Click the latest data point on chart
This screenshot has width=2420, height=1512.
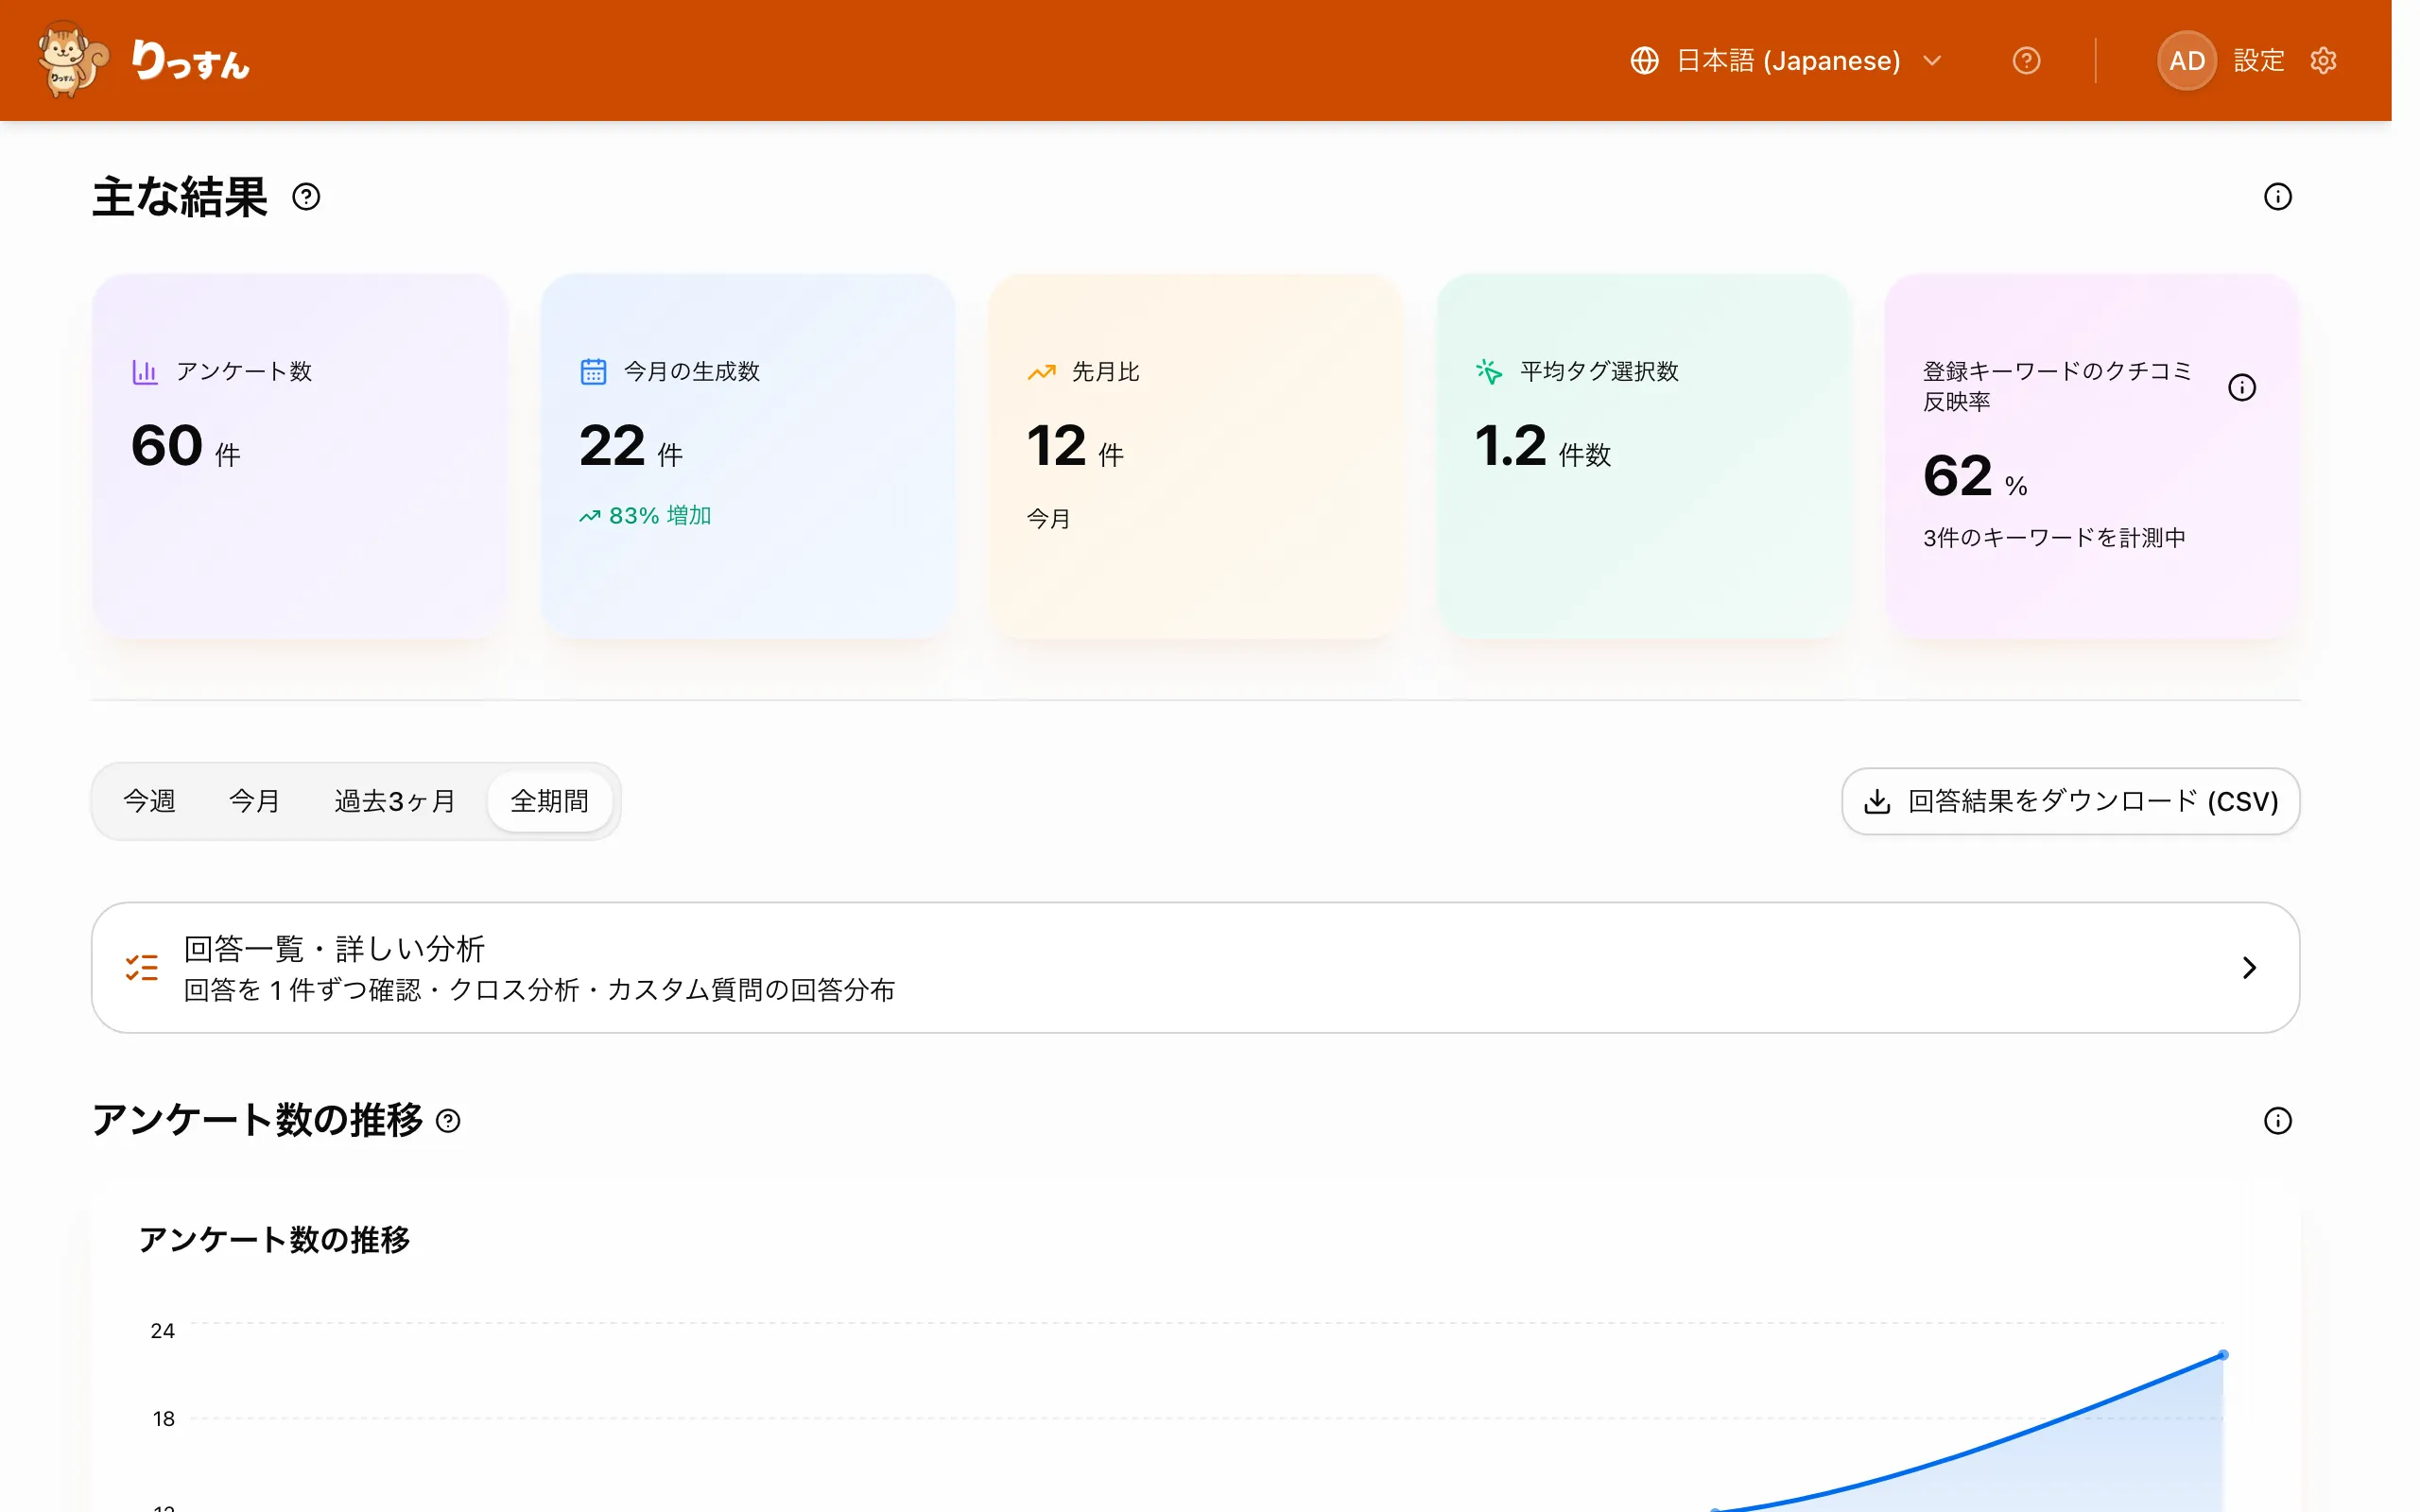tap(2222, 1355)
